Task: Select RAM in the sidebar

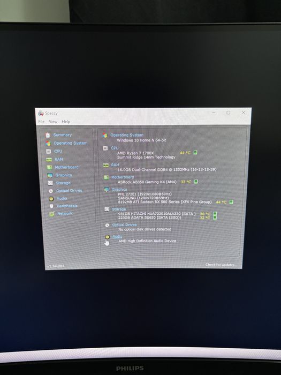Action: (x=58, y=159)
